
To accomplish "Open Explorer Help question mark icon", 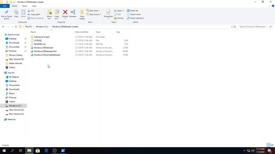I will (x=273, y=6).
